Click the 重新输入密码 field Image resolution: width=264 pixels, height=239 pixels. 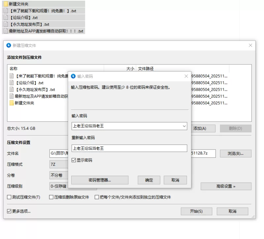(x=129, y=148)
